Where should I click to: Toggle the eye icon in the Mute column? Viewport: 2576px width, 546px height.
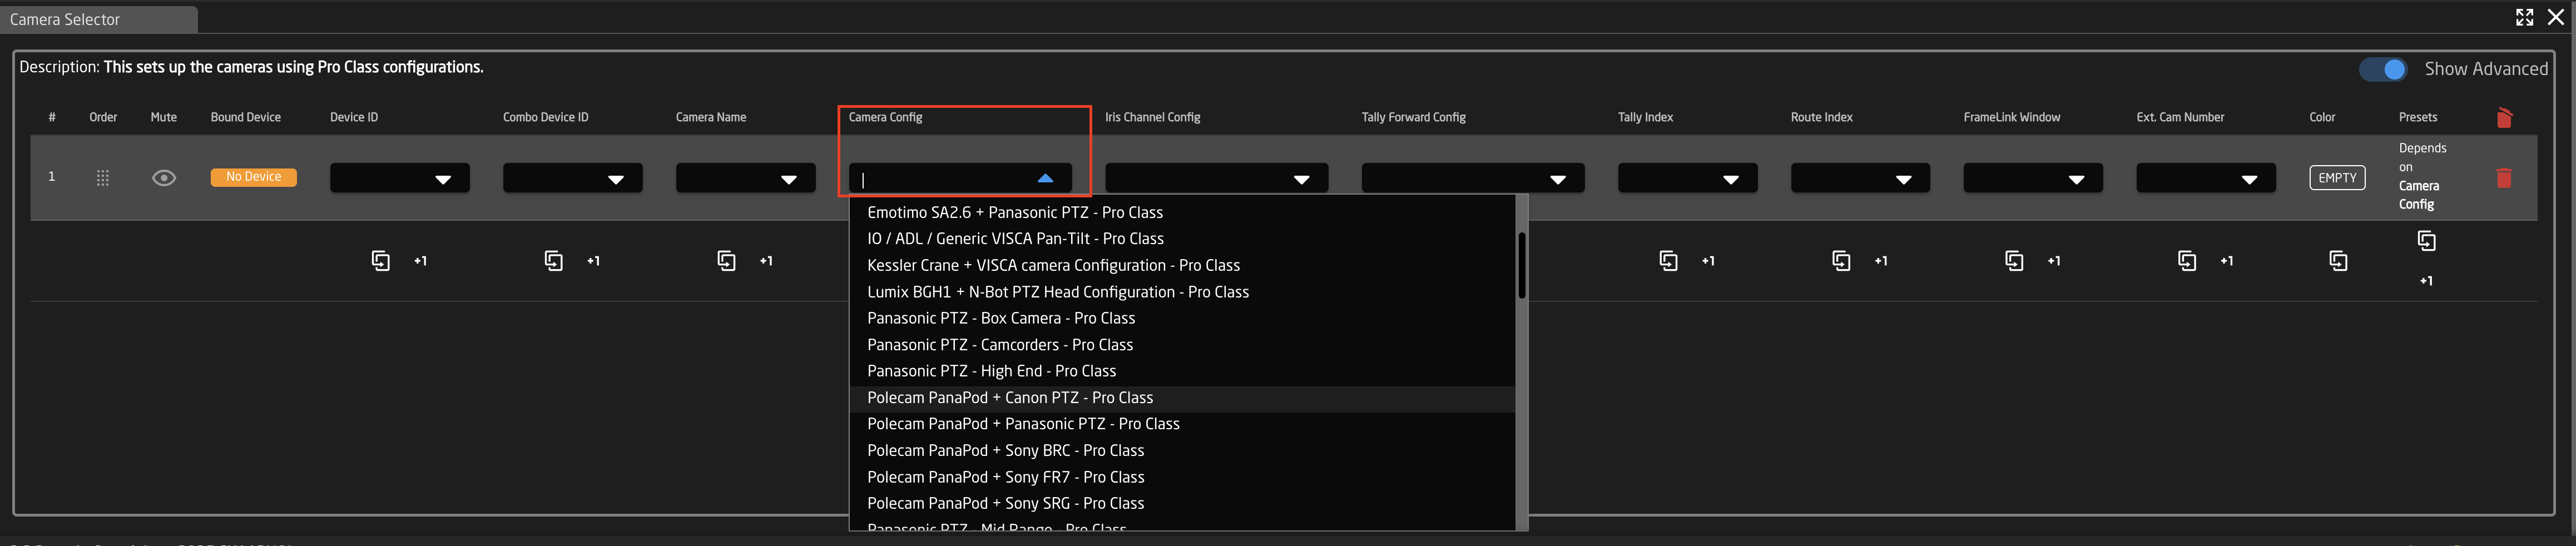[164, 178]
